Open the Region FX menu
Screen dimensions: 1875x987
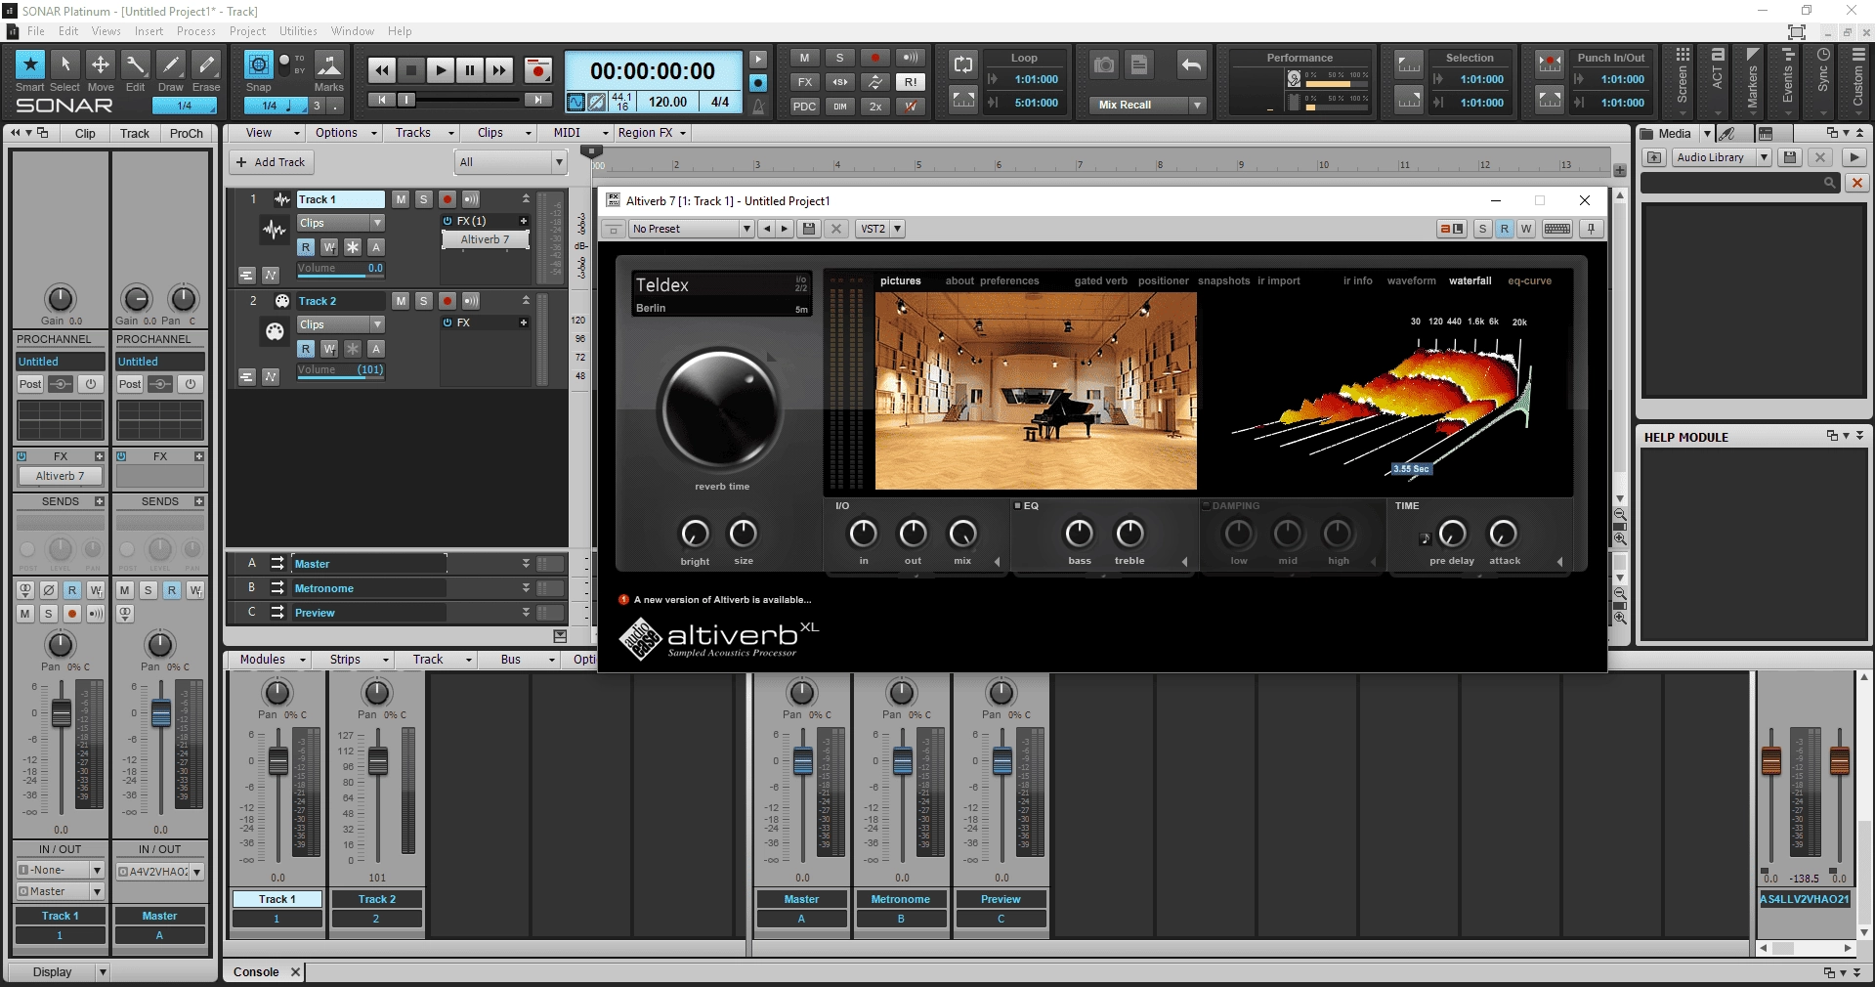[652, 133]
